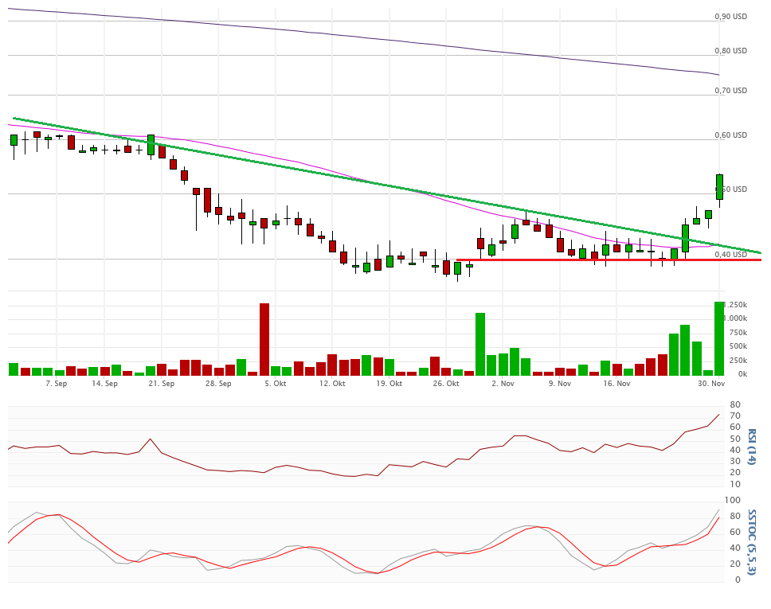Select the 7. Sep date on time axis
Image resolution: width=771 pixels, height=609 pixels.
point(56,384)
